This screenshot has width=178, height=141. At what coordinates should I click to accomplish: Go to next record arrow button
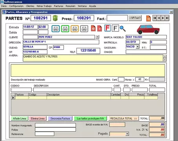[x=163, y=18]
